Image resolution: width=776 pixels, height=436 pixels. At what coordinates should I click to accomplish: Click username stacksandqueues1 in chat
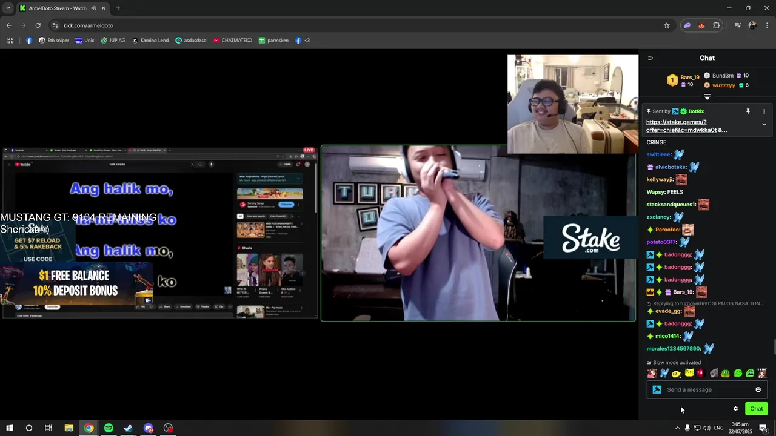click(x=671, y=205)
